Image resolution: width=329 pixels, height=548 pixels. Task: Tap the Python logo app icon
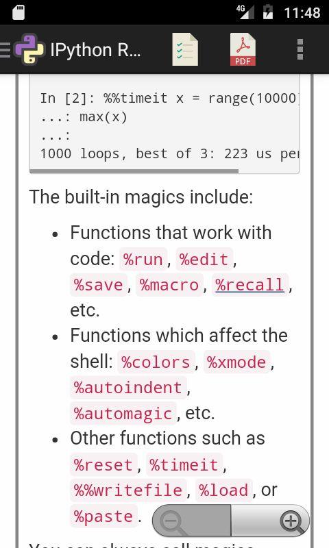29,49
